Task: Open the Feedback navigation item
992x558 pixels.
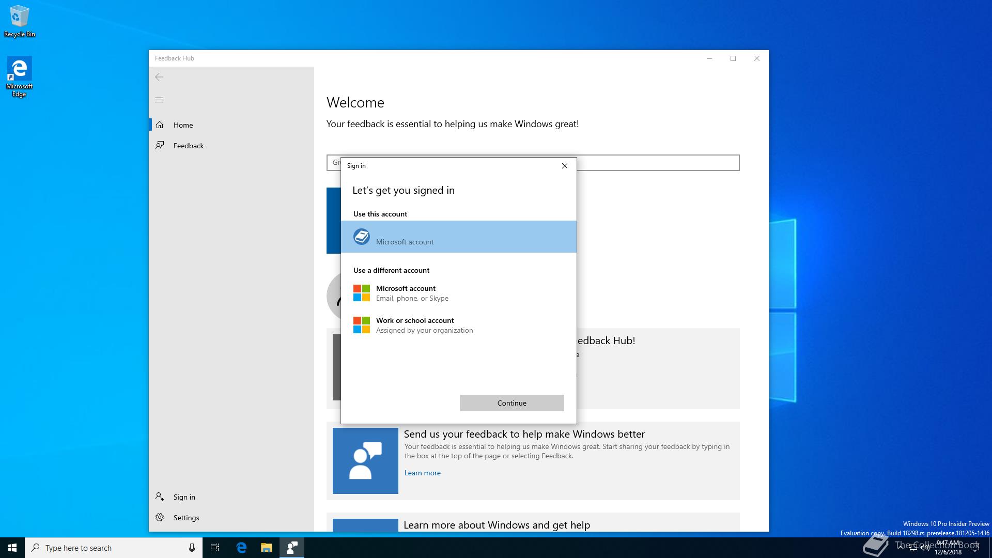Action: pos(231,146)
